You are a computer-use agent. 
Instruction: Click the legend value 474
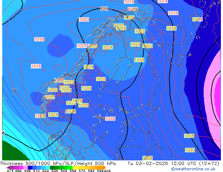click(10, 171)
